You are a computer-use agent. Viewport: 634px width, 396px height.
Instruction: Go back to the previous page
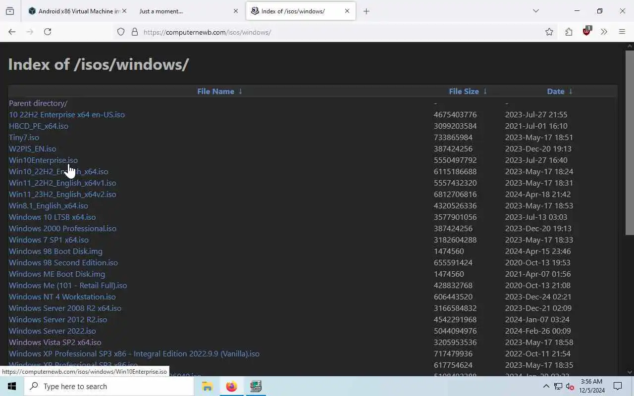pos(12,32)
